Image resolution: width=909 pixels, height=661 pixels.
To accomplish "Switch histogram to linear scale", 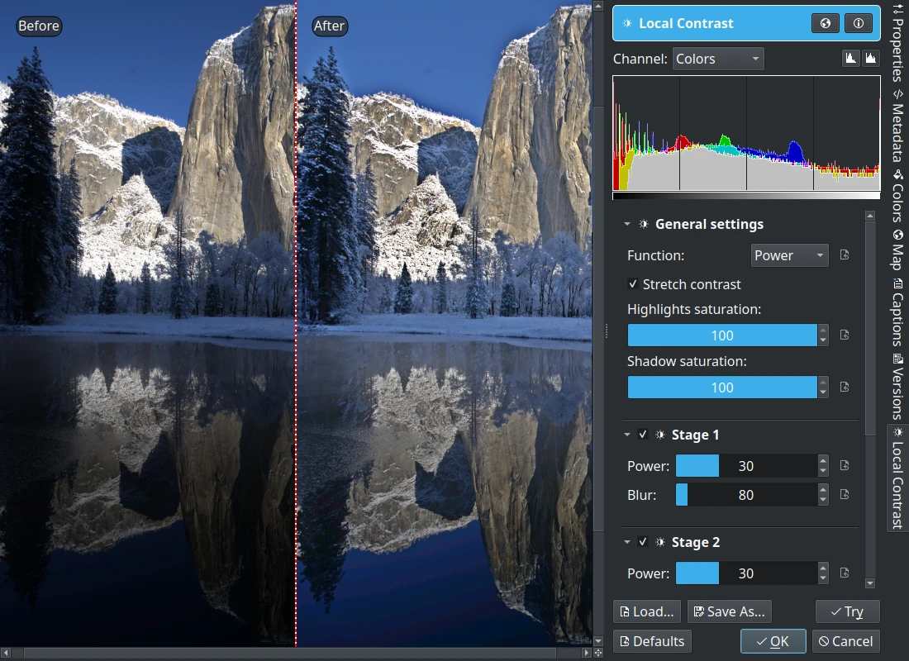I will [853, 58].
